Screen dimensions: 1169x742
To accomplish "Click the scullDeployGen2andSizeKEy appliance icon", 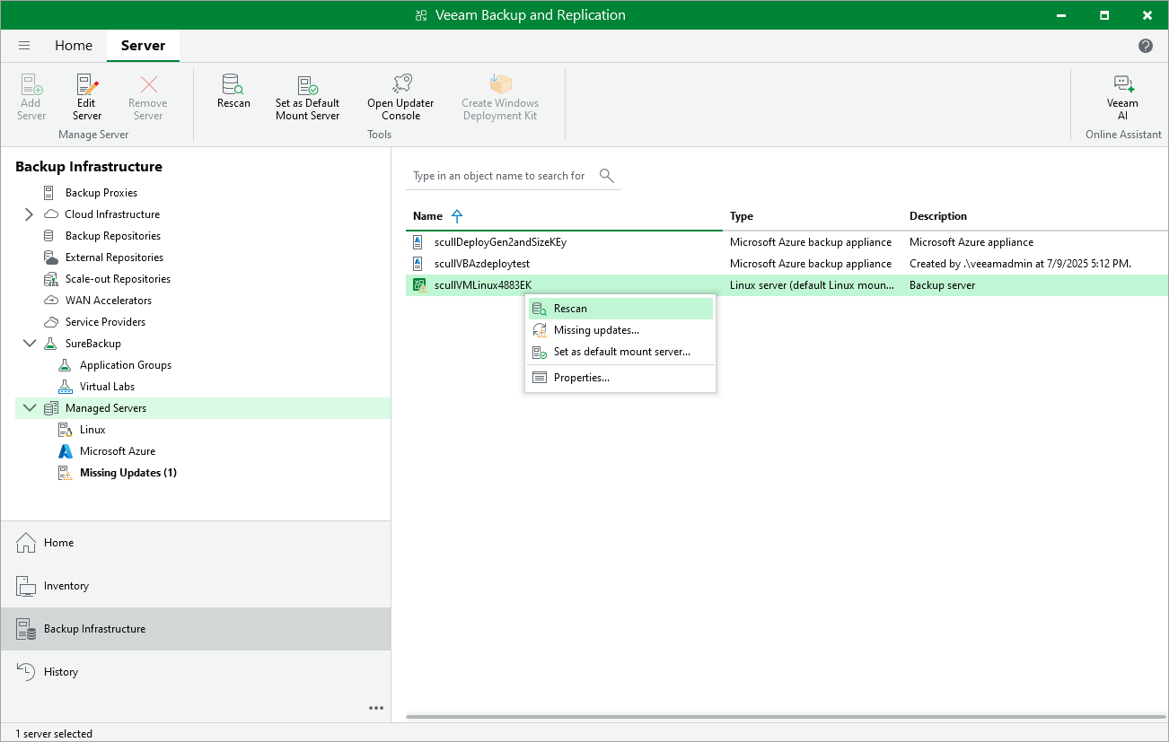I will [x=417, y=242].
